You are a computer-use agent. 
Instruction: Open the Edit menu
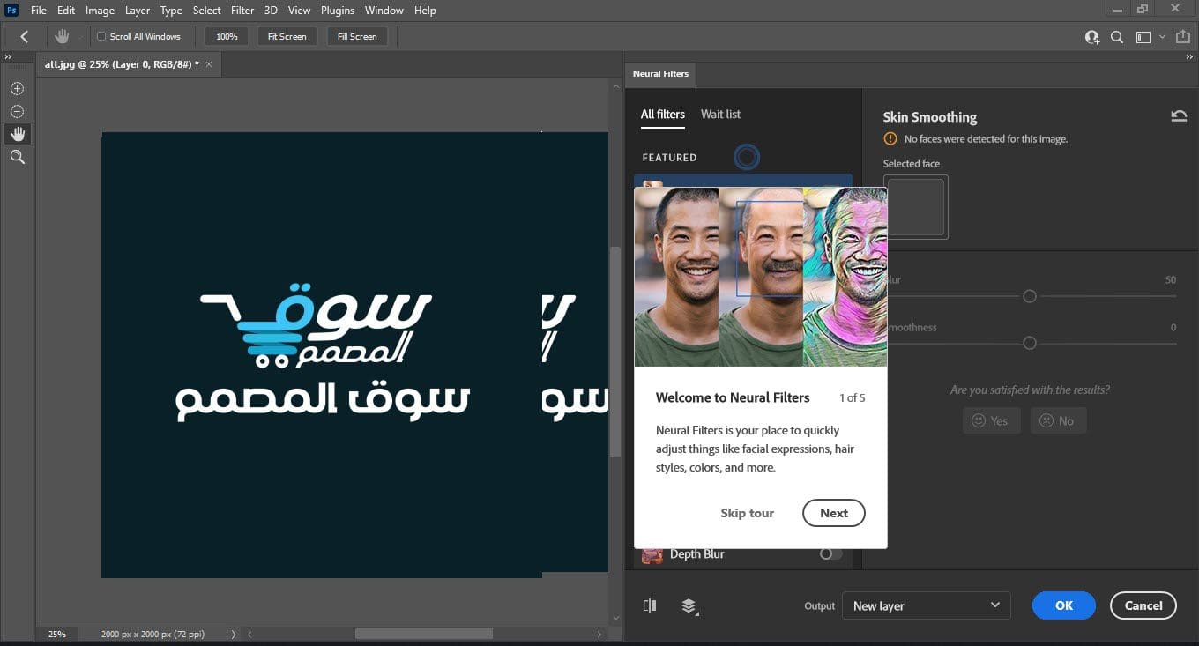[66, 11]
